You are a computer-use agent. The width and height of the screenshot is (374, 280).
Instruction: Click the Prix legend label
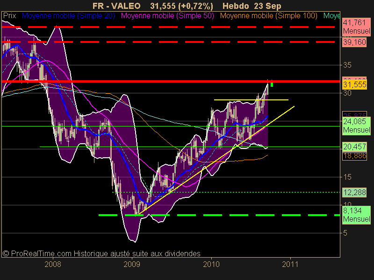click(x=9, y=16)
